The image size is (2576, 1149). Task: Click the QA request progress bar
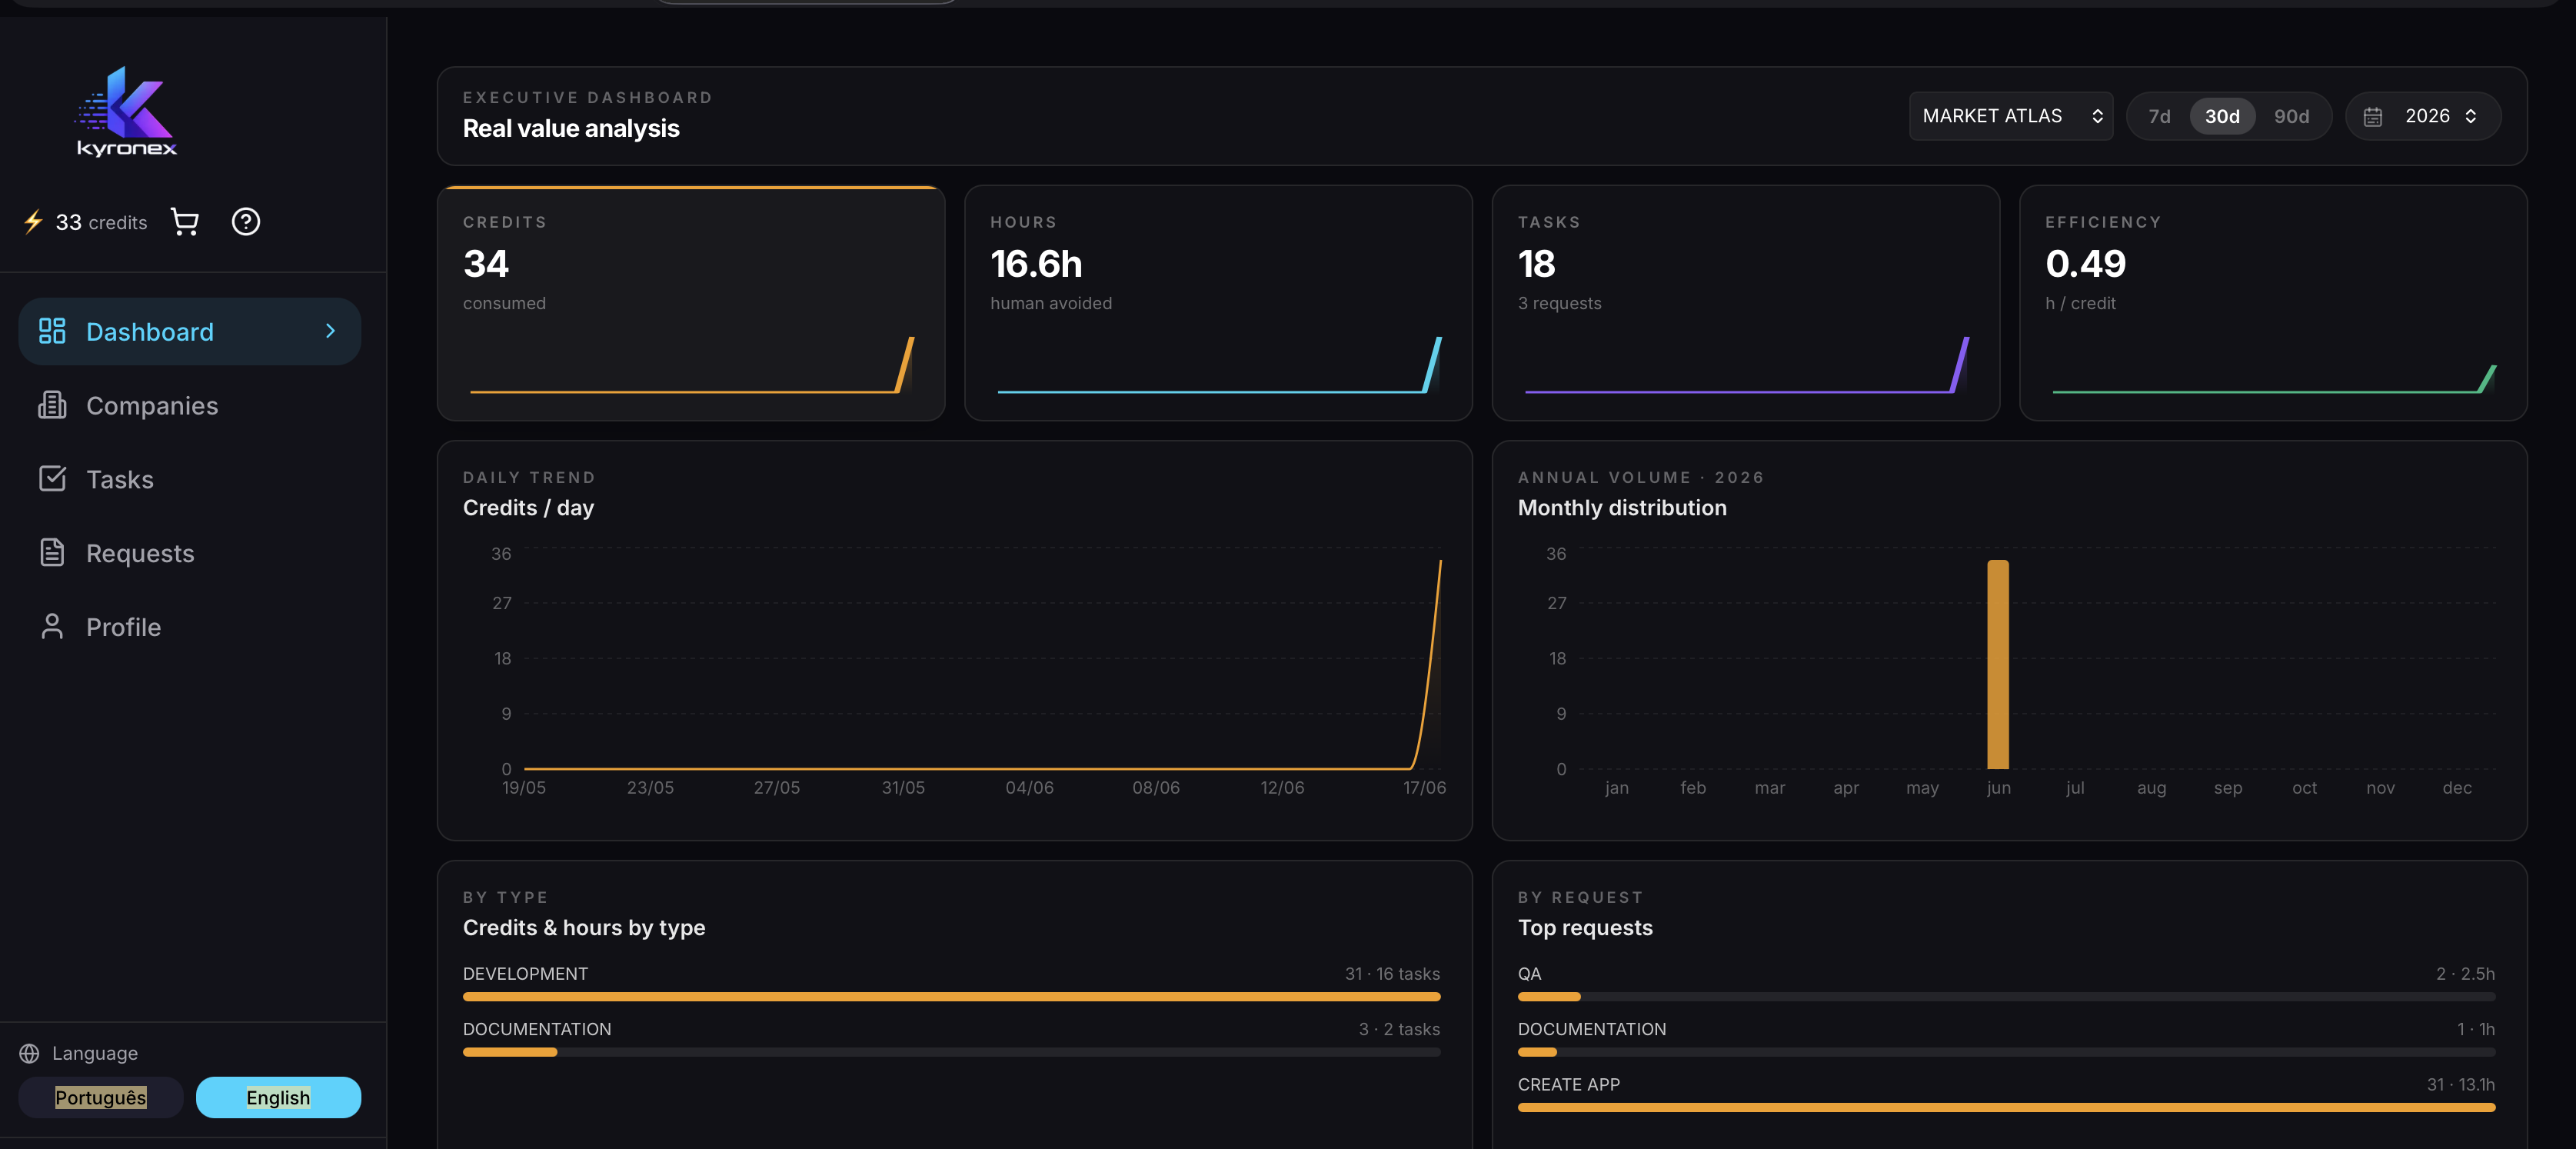(2006, 997)
